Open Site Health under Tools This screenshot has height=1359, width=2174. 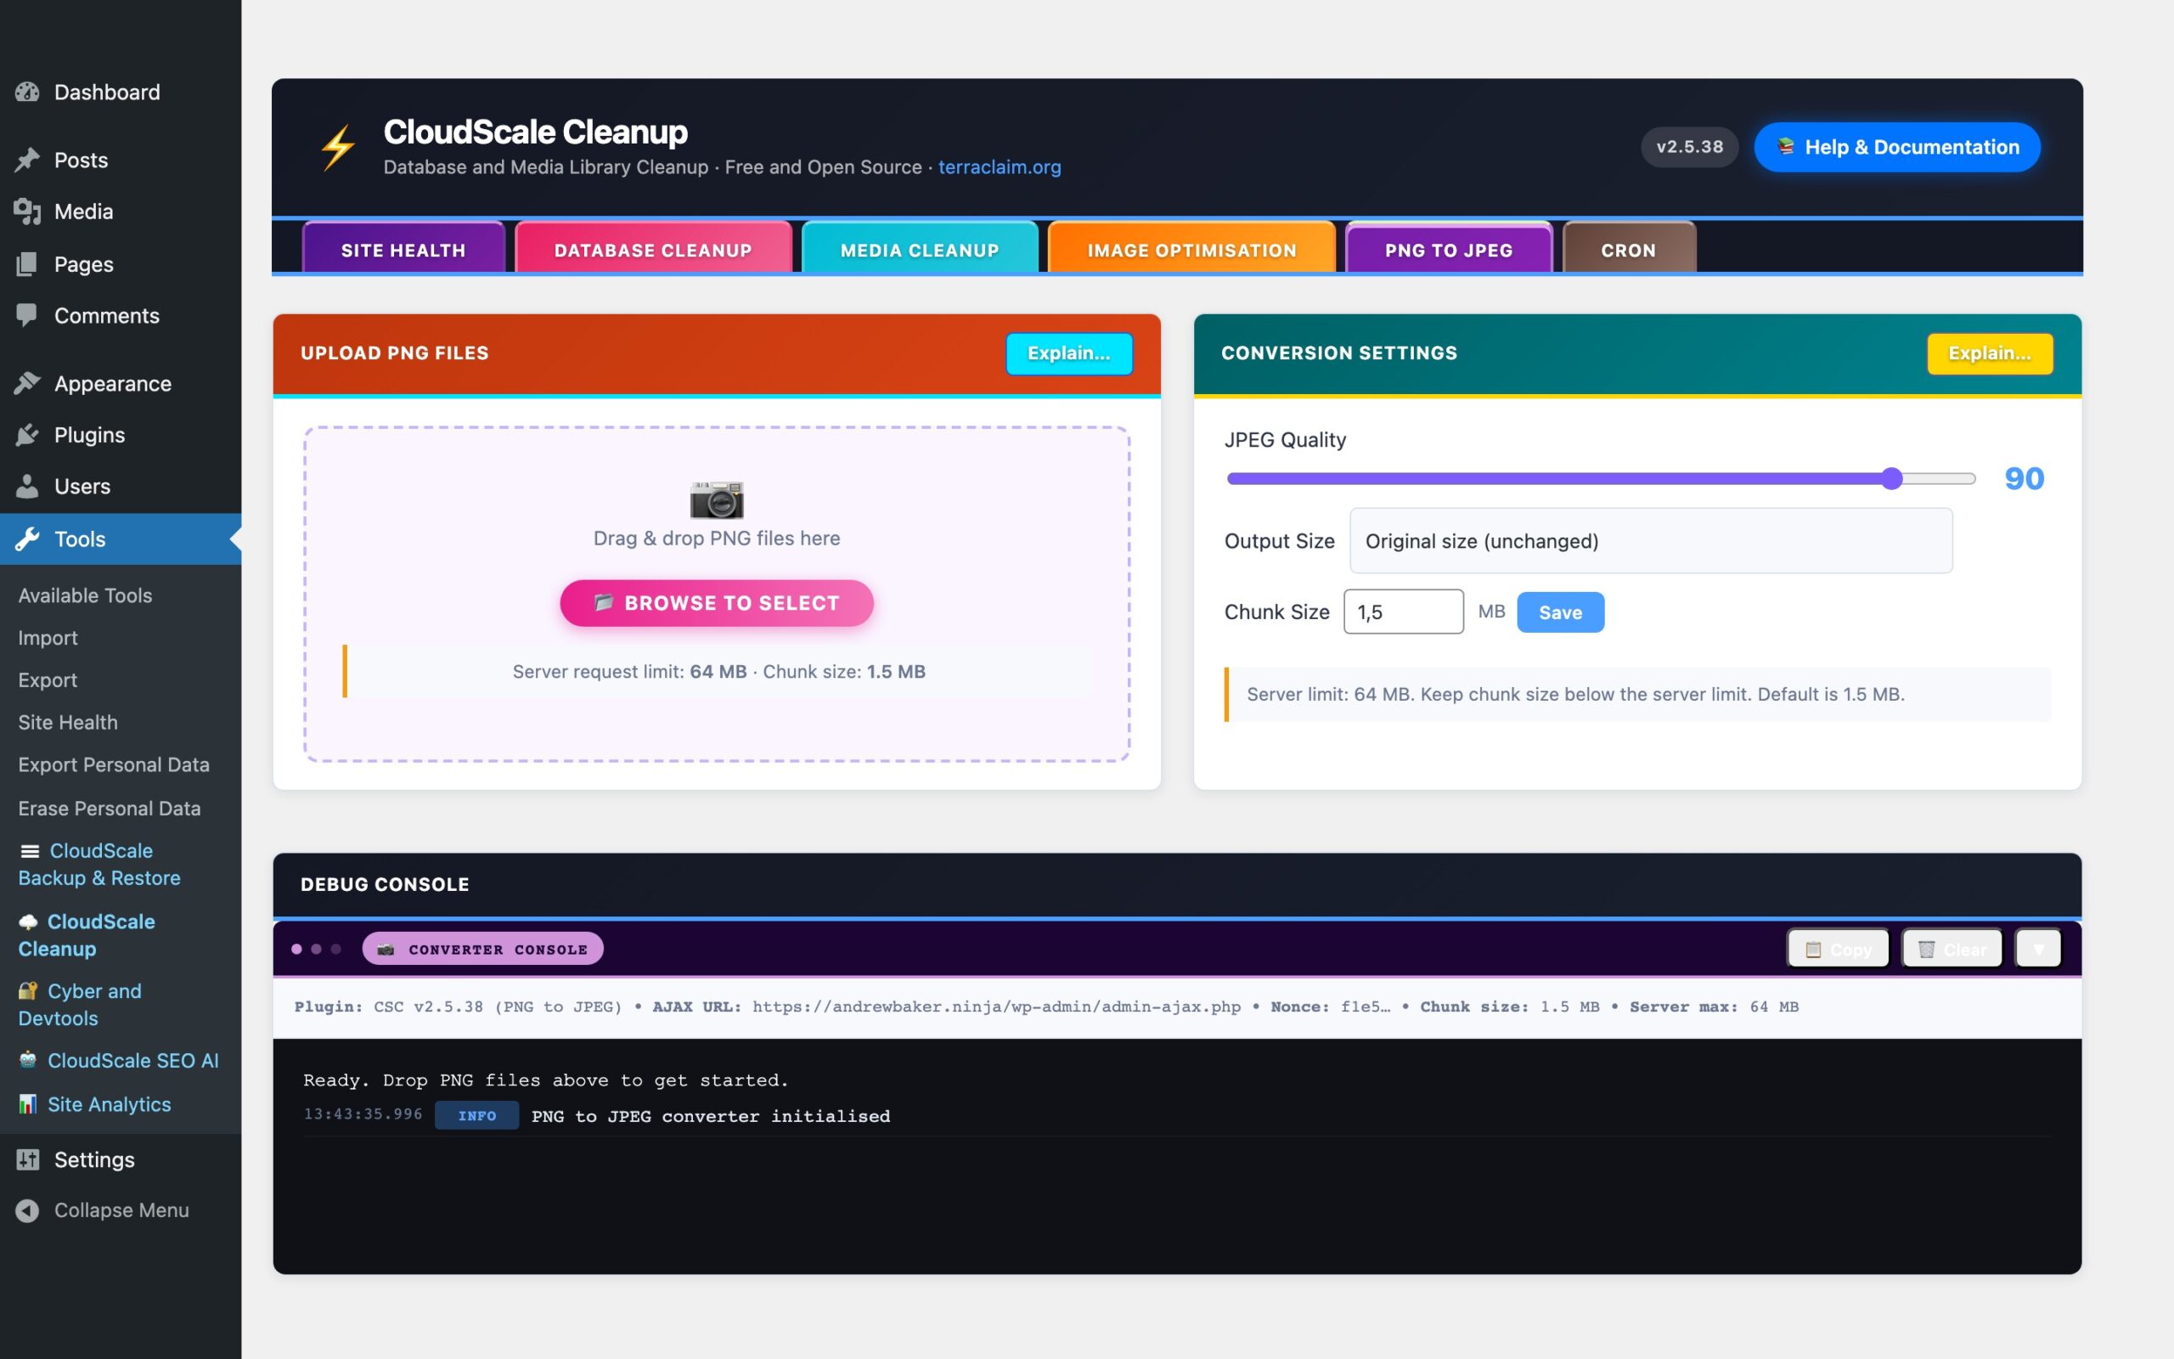(67, 722)
